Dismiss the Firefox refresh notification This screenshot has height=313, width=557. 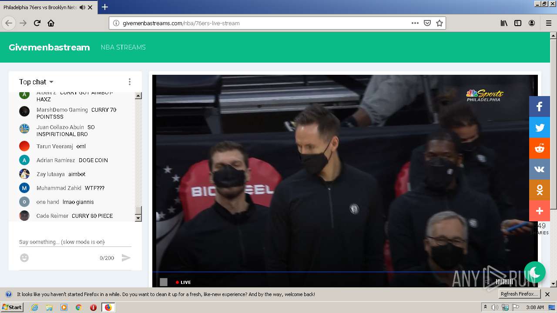(x=547, y=294)
